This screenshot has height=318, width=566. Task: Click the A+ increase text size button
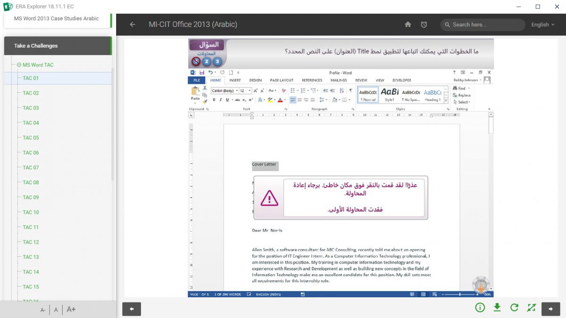click(x=71, y=310)
